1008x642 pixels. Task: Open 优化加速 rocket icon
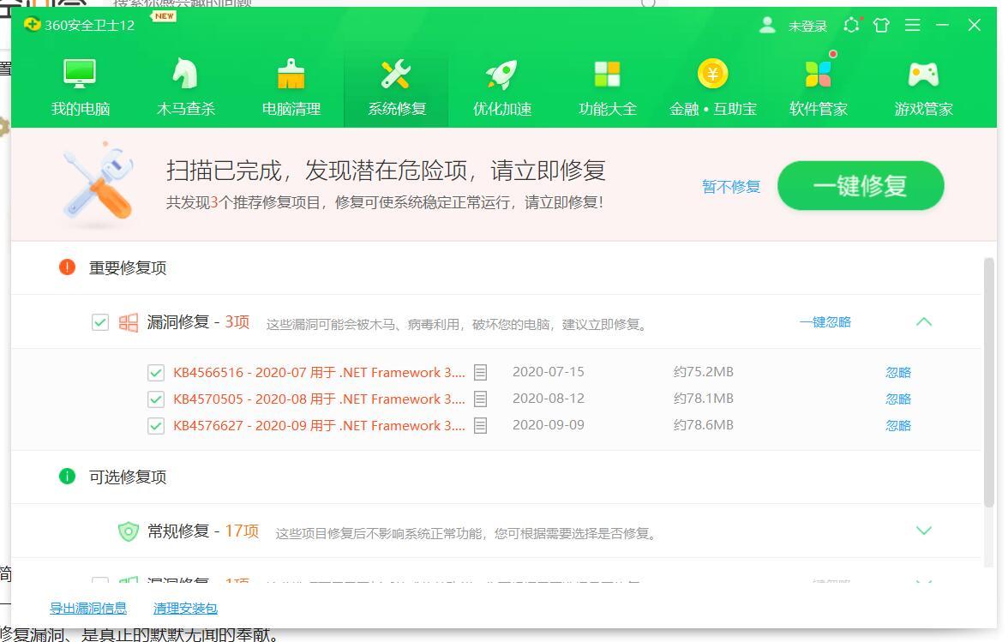pyautogui.click(x=501, y=74)
